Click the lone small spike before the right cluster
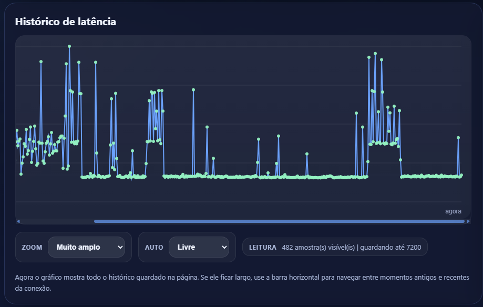The image size is (483, 307). [x=307, y=154]
